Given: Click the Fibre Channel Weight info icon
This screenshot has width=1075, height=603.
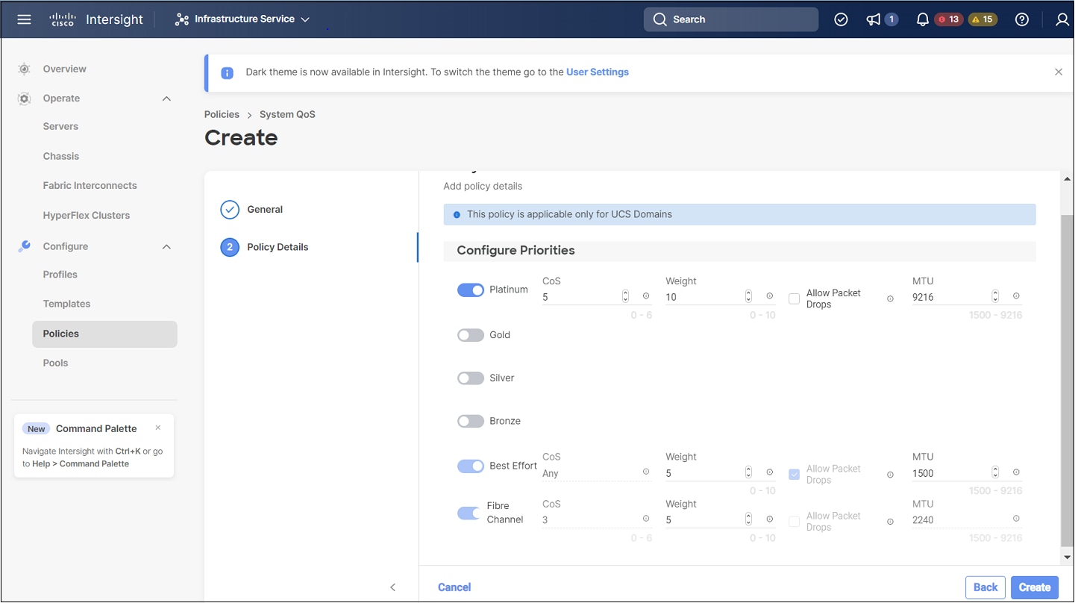Looking at the screenshot, I should (769, 519).
